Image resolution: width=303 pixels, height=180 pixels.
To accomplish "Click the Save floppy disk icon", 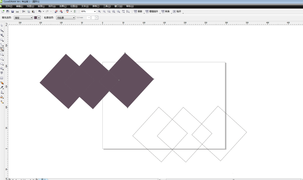I will pos(12,12).
